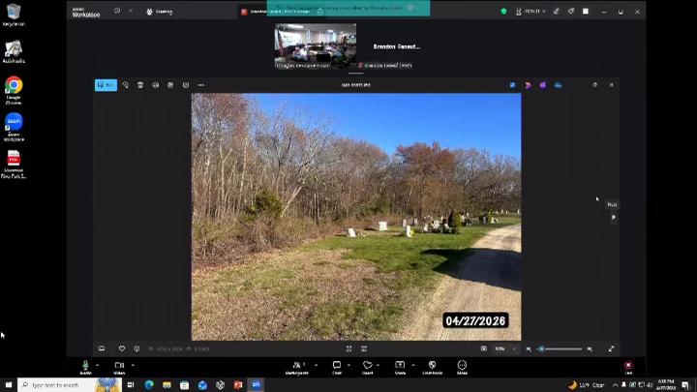This screenshot has width=697, height=392.
Task: Delete the photo with the trash icon
Action: tap(140, 85)
